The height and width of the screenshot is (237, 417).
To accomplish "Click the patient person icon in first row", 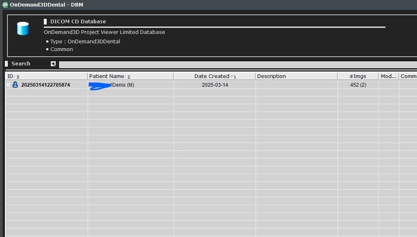I will pyautogui.click(x=15, y=85).
